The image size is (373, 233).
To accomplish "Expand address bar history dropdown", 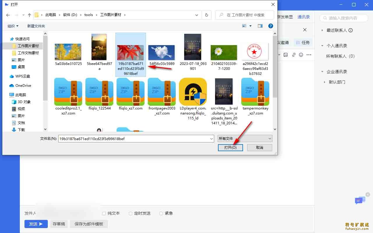I will [x=197, y=15].
